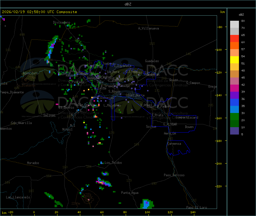Click the 100 tick on the bottom axis

(147, 212)
